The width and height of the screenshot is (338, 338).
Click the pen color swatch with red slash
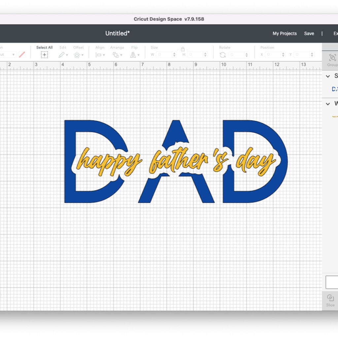click(22, 54)
